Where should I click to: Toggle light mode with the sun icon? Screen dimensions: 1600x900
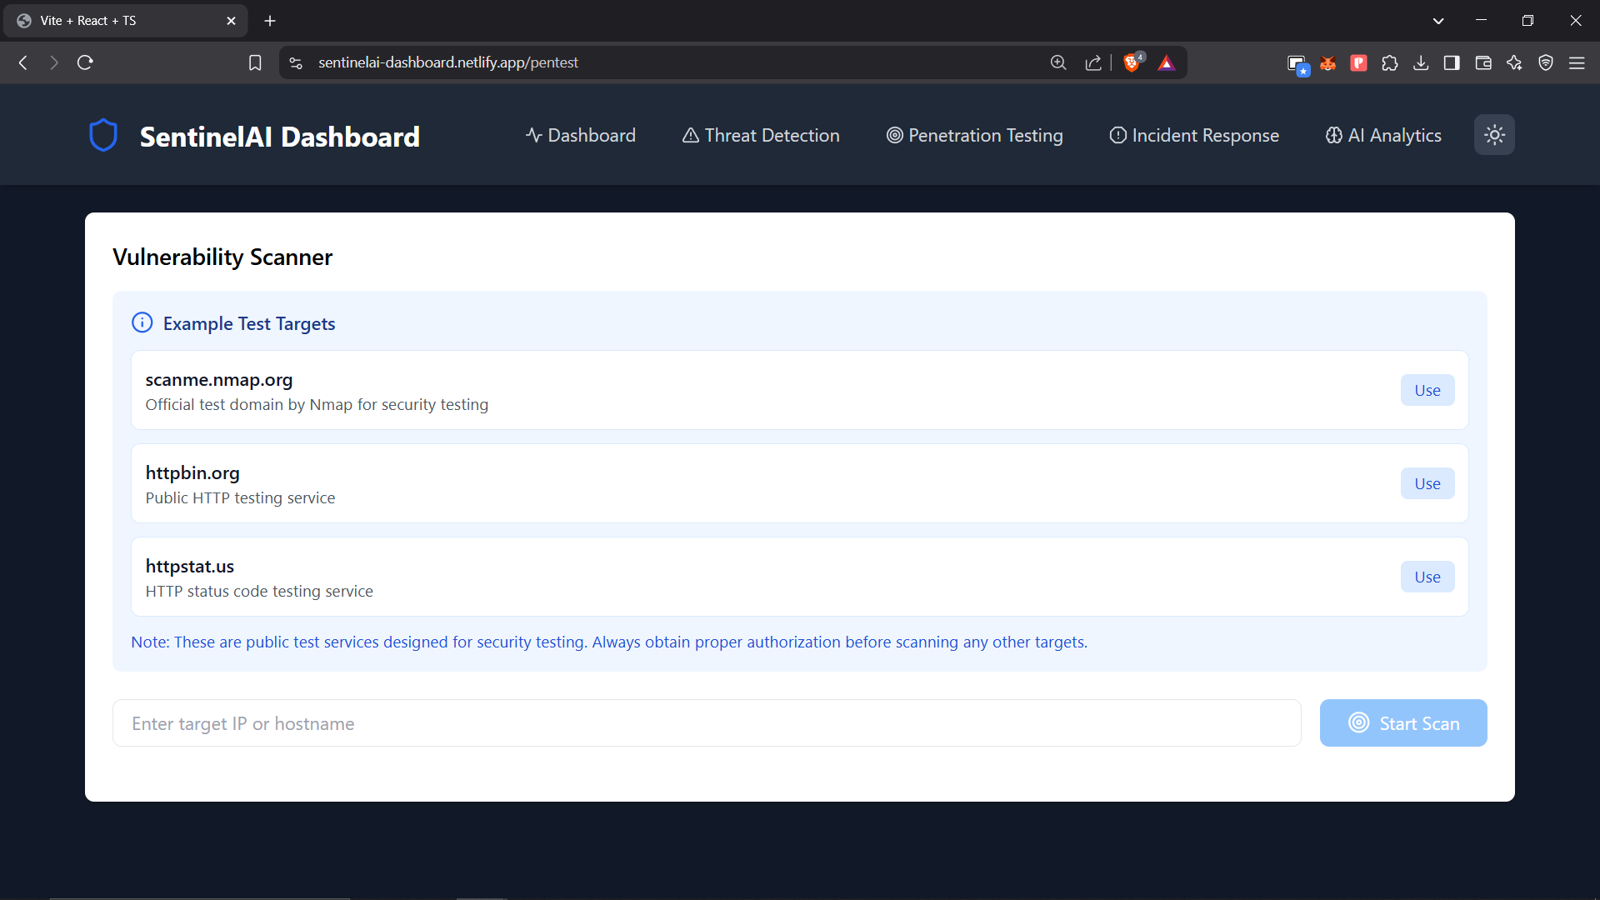pyautogui.click(x=1494, y=134)
